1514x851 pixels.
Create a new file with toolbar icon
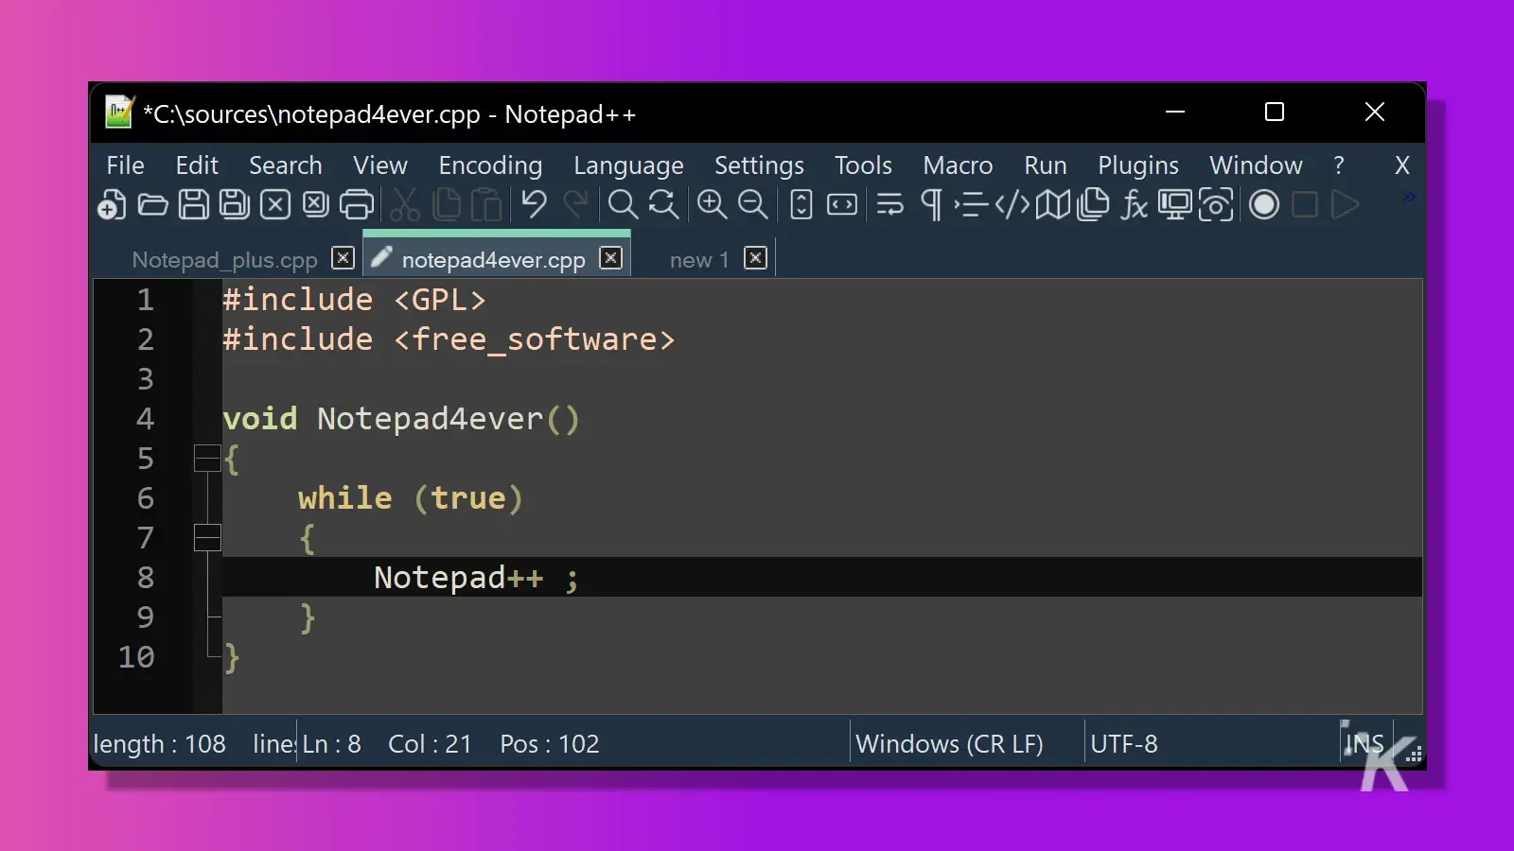(112, 204)
